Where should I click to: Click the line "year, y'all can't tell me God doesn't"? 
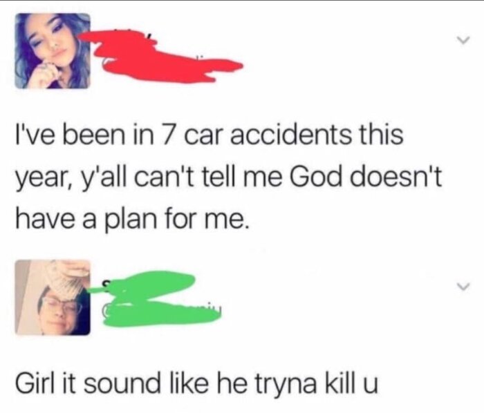click(229, 179)
